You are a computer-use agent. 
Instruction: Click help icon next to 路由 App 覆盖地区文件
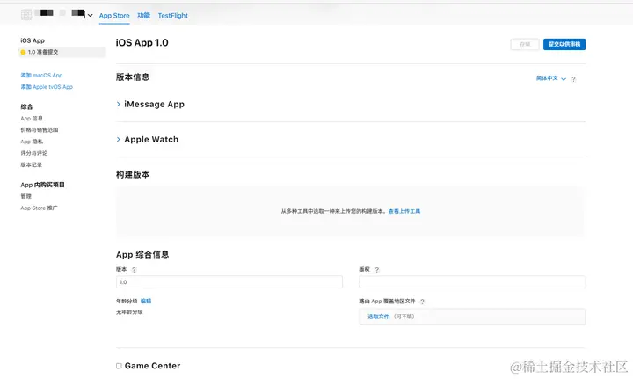coord(422,302)
